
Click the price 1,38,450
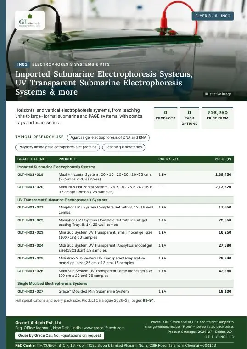click(x=223, y=174)
